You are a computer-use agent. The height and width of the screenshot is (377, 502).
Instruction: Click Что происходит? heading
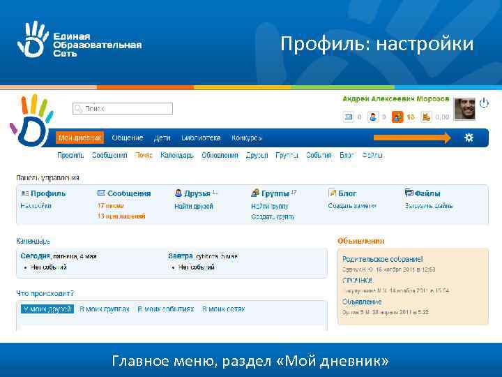(45, 293)
